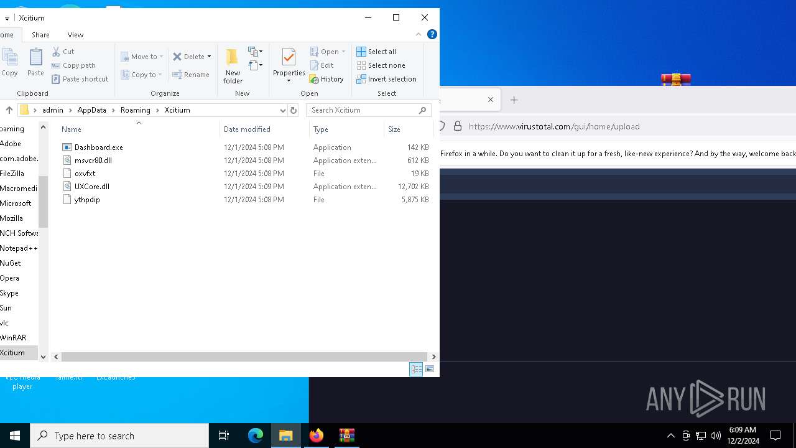
Task: Click Roaming in the address breadcrumb
Action: pyautogui.click(x=136, y=110)
